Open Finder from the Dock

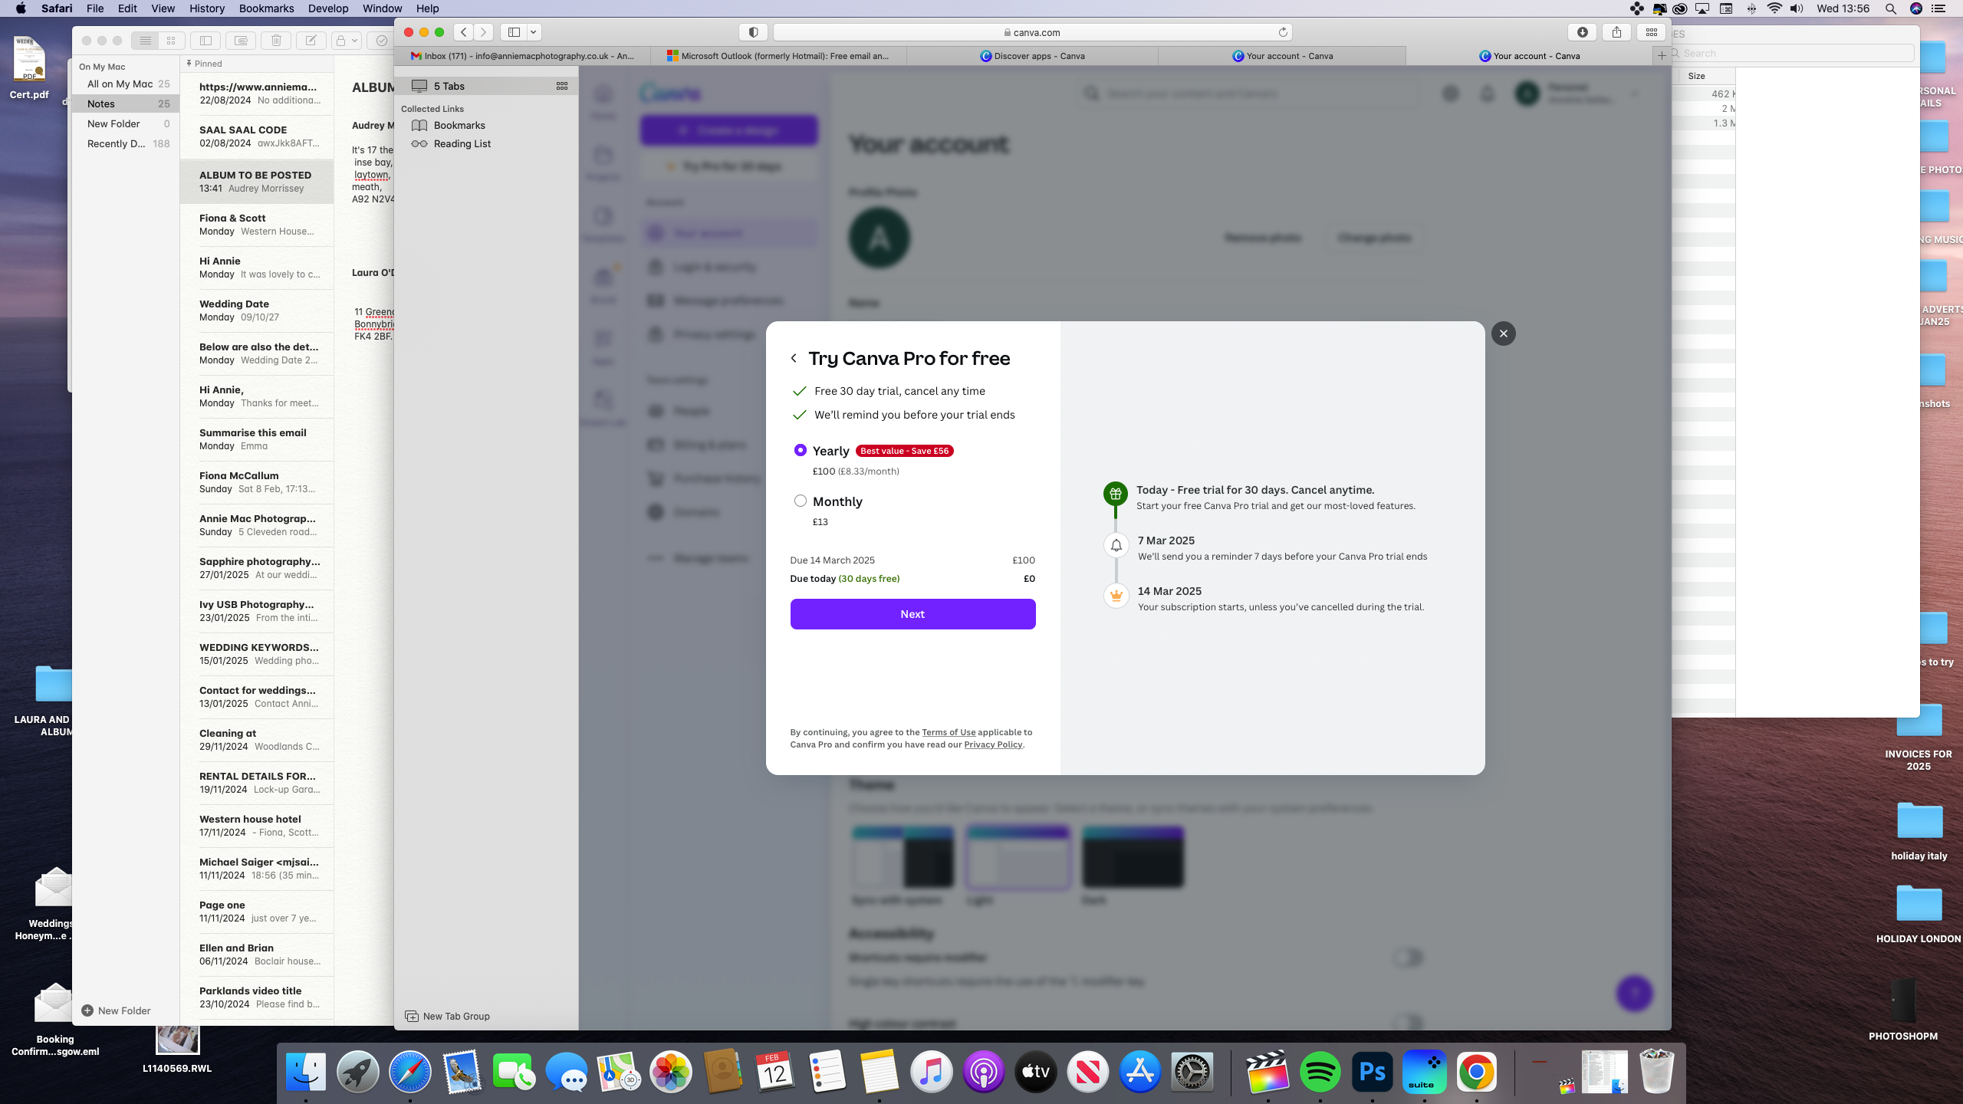305,1071
